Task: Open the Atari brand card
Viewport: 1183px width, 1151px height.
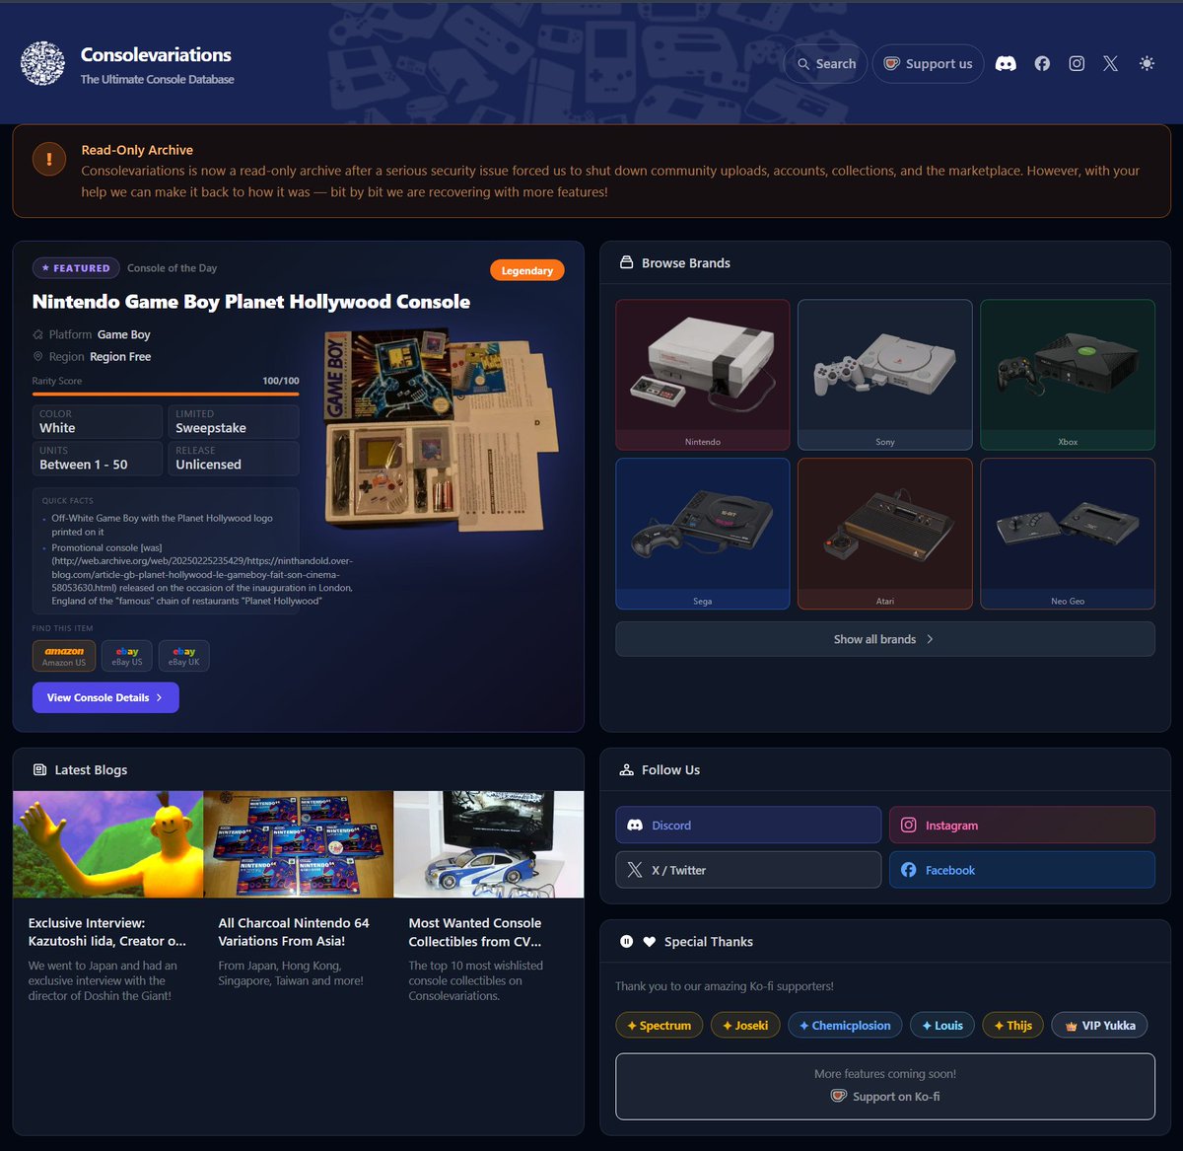Action: [885, 534]
